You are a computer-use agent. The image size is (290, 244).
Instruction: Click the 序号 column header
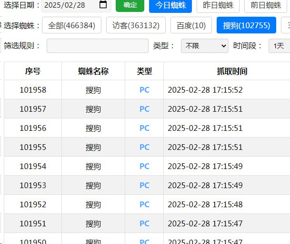pos(33,71)
